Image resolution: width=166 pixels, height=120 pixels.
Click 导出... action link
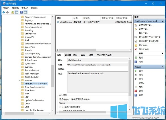pyautogui.click(x=142, y=83)
